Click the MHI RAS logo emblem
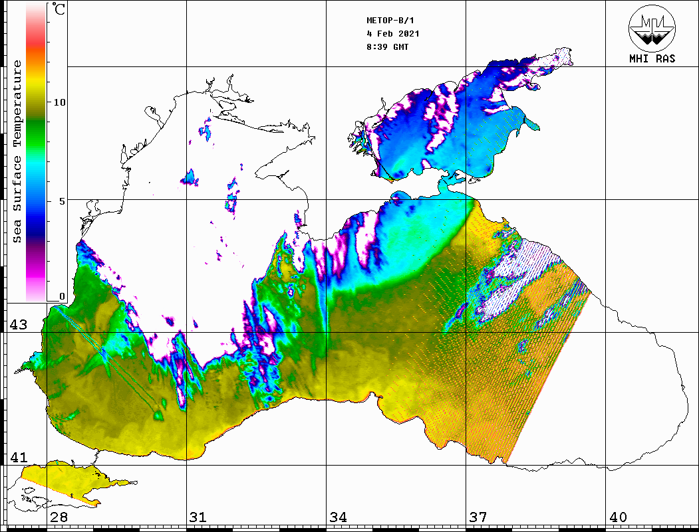Screen dimensions: 699x532 click(652, 28)
